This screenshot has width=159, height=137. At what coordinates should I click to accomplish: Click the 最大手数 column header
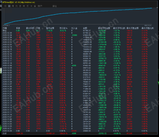(x=30, y=28)
